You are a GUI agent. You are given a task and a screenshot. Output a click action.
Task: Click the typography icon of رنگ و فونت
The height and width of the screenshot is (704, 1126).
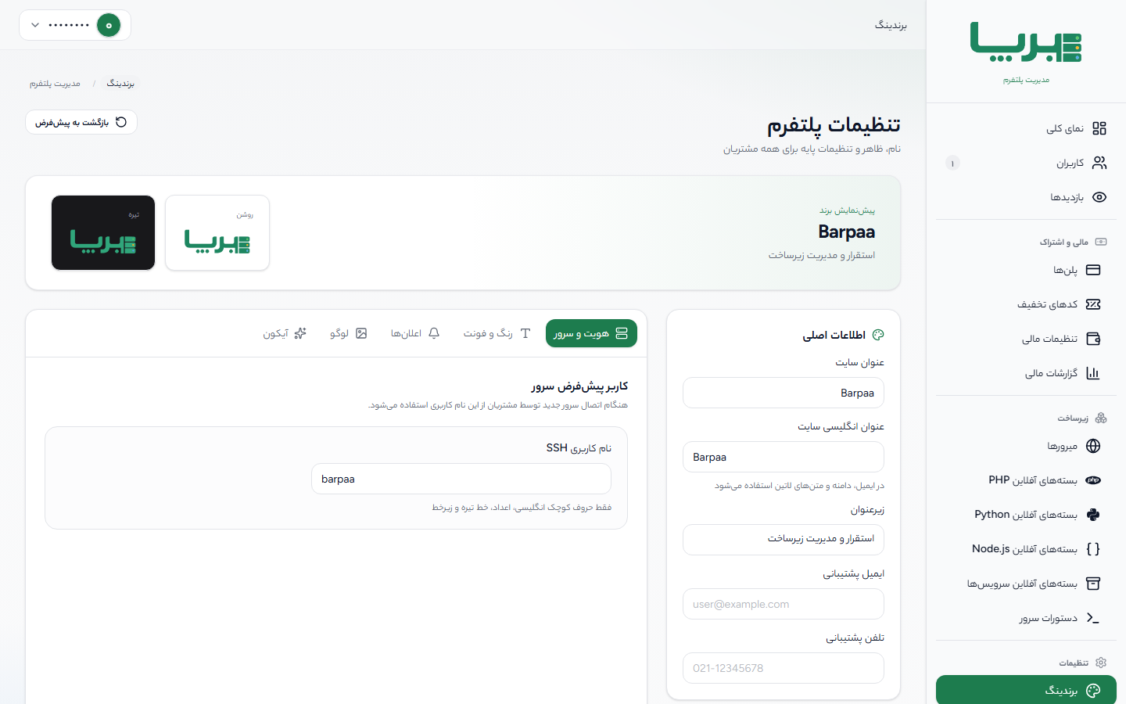pyautogui.click(x=525, y=333)
